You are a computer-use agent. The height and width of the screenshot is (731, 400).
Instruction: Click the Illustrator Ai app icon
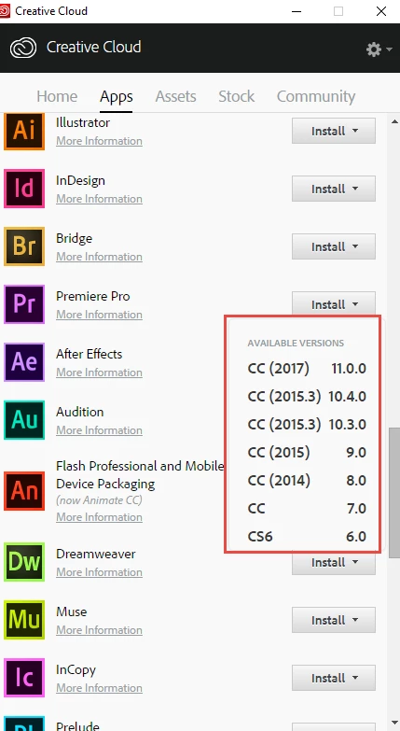click(x=24, y=131)
